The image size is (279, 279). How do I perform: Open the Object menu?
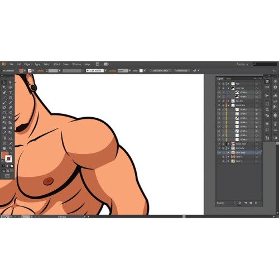28,64
